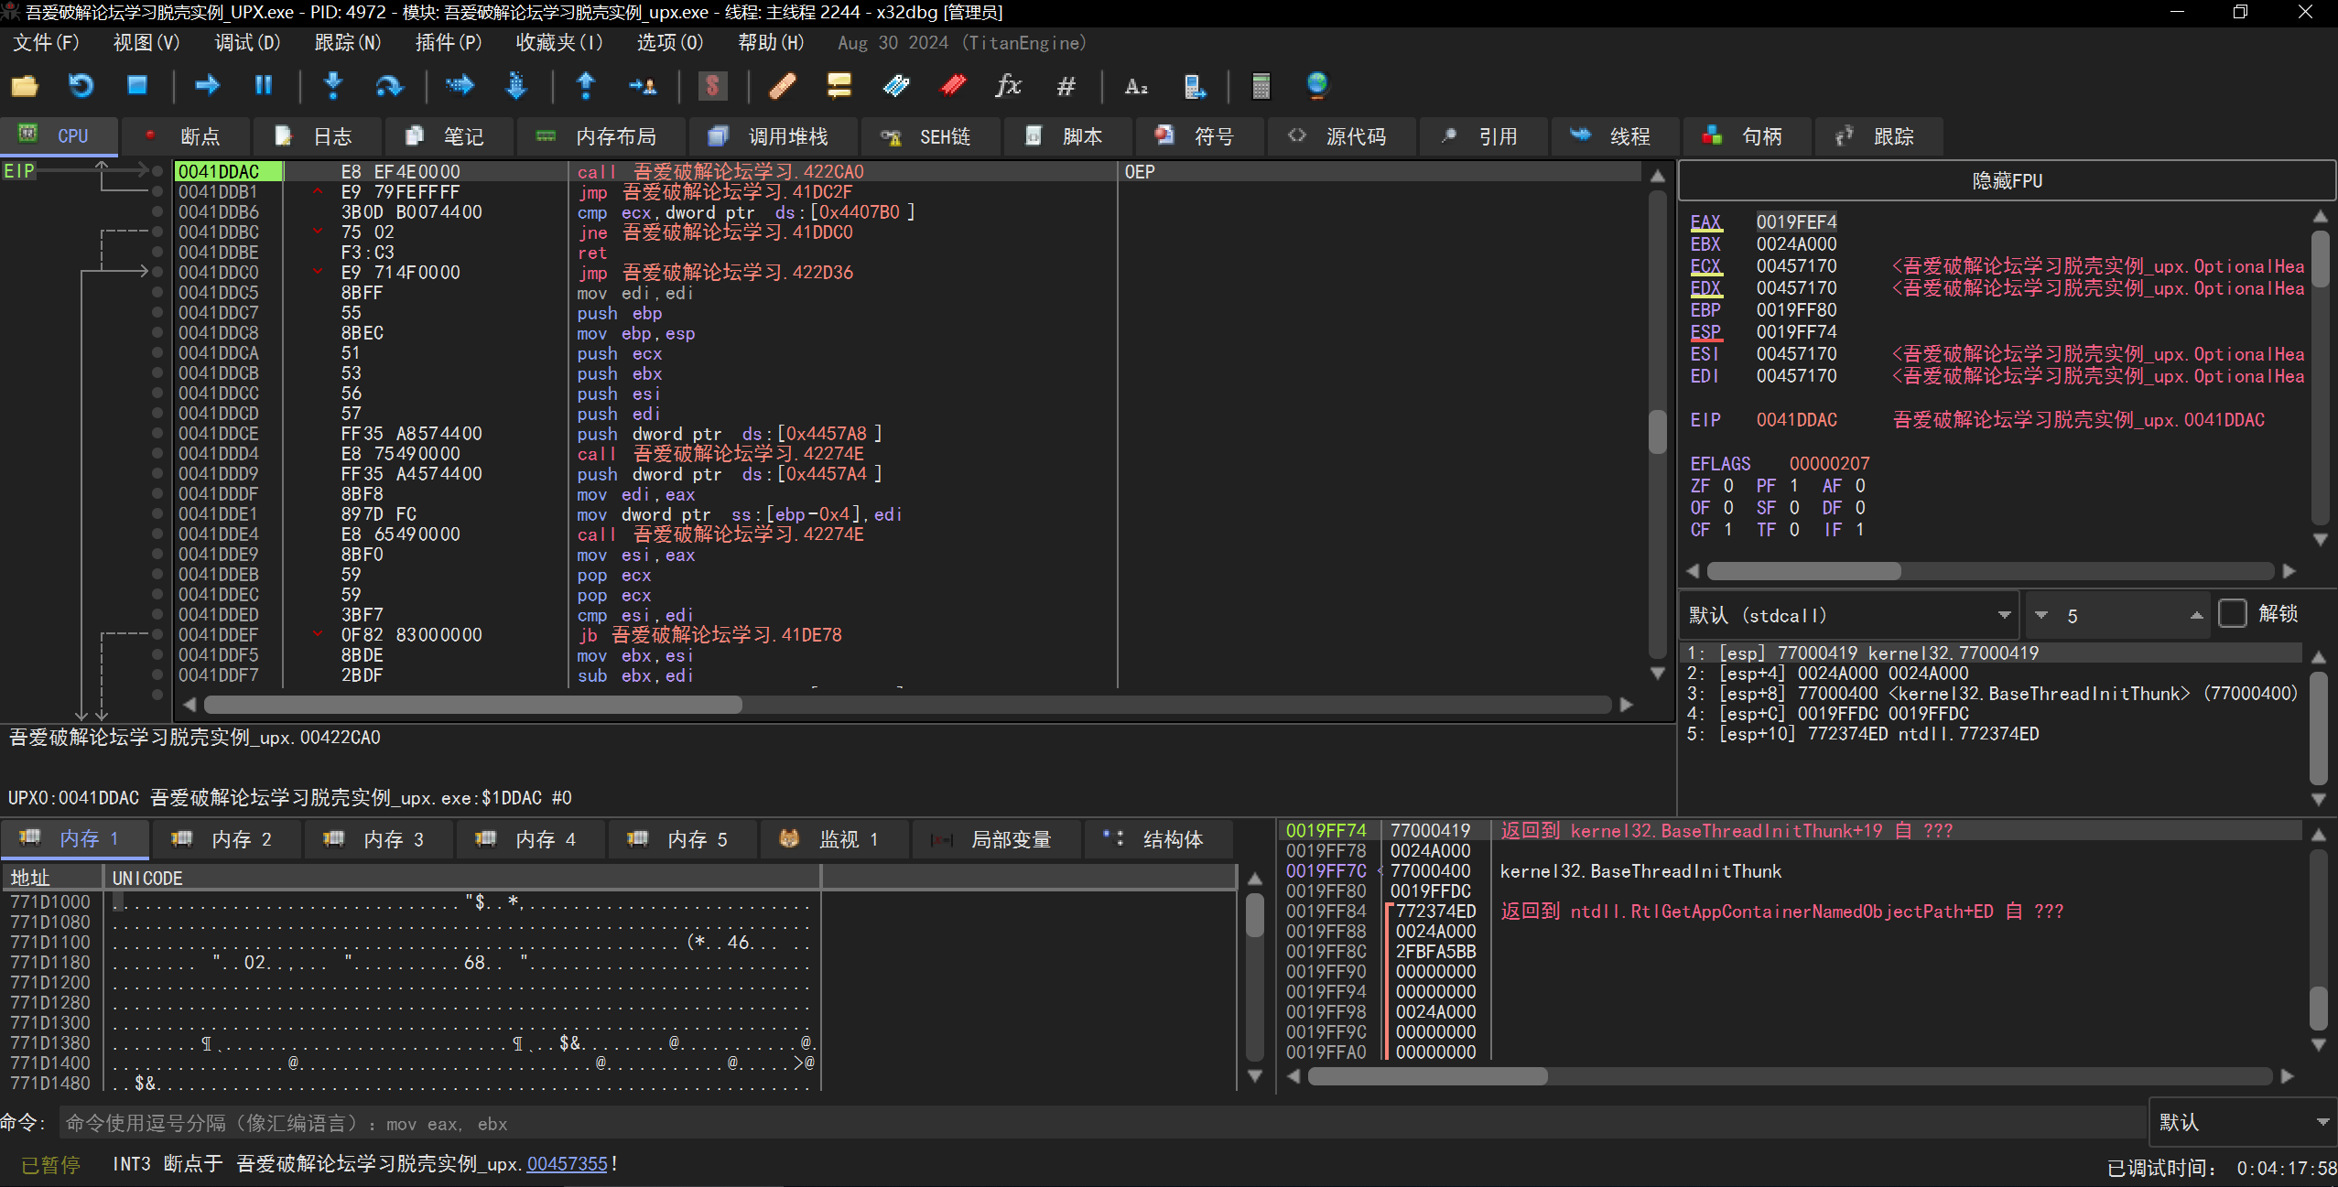This screenshot has width=2338, height=1187.
Task: Click the Run arrow icon
Action: 208,86
